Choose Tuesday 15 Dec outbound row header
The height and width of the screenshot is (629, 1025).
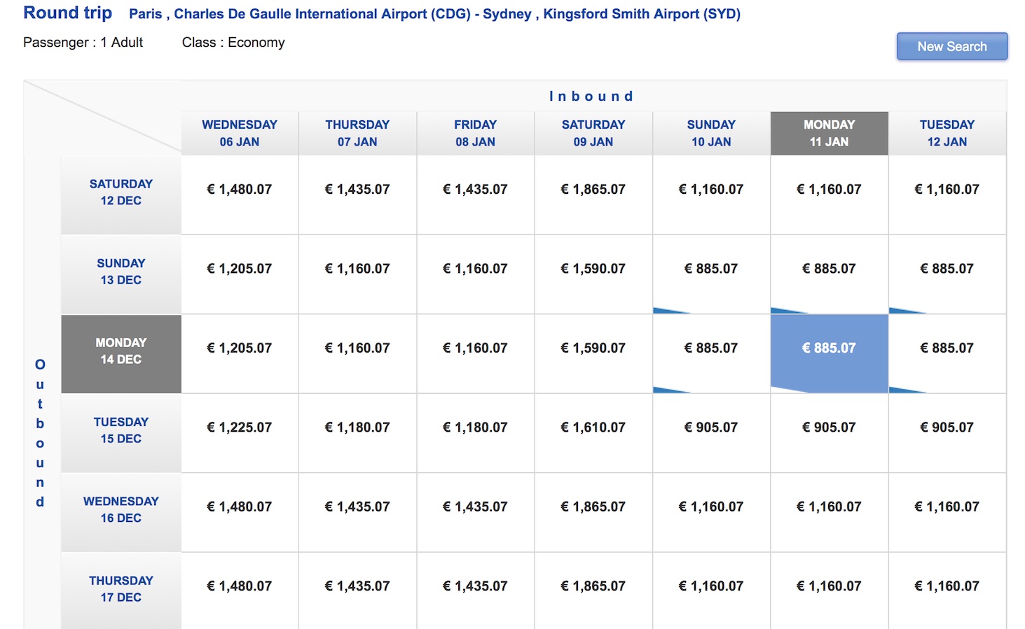[121, 433]
